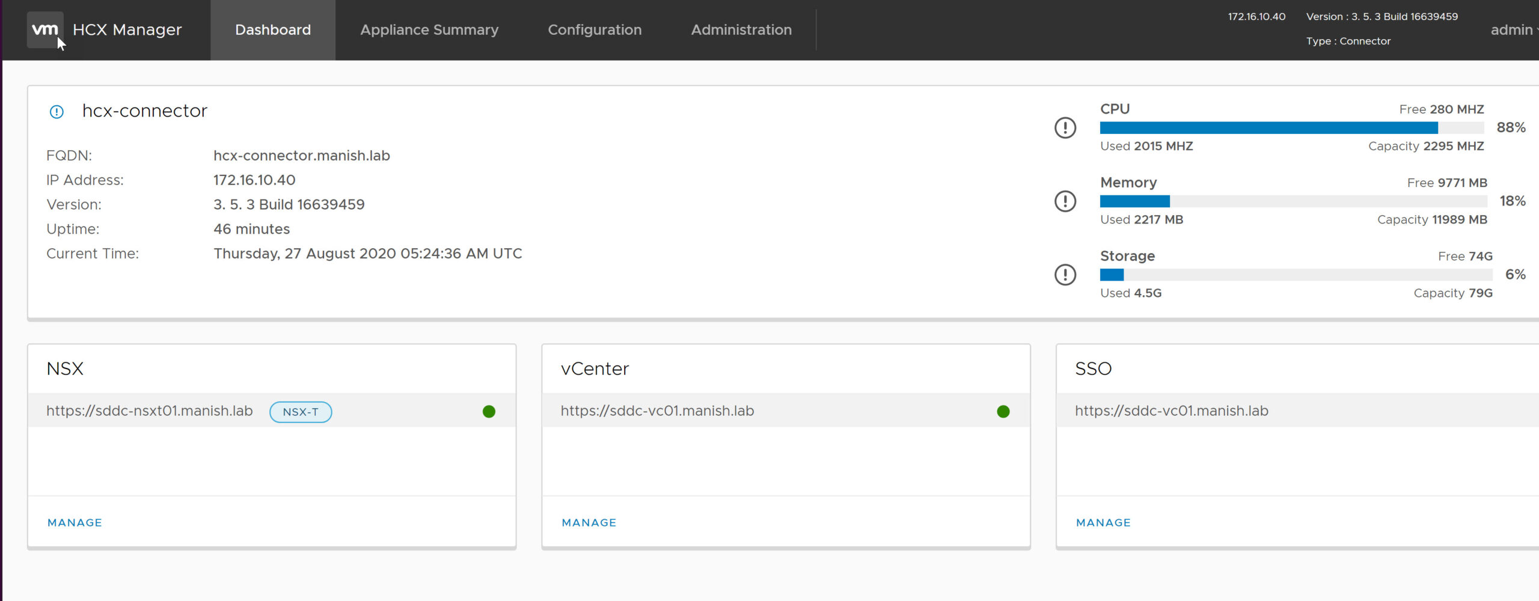Click the NSX-T badge label
1539x601 pixels.
(301, 412)
